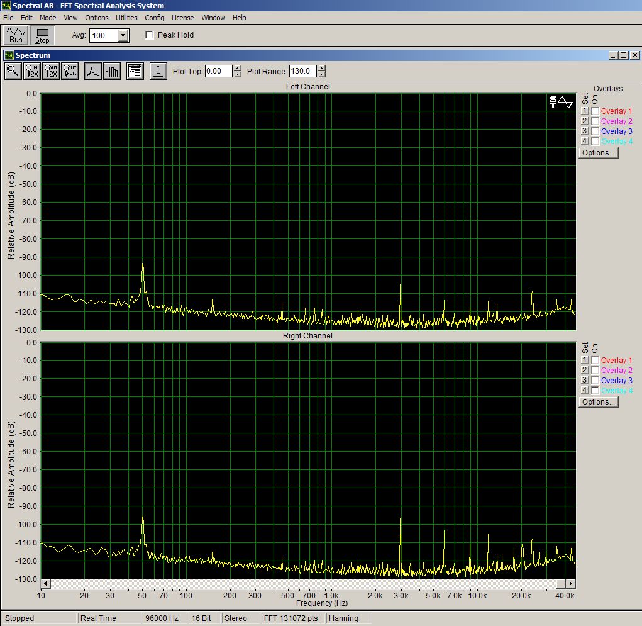Turn on Overlay 1 in Left Channel
The image size is (642, 626).
[595, 111]
